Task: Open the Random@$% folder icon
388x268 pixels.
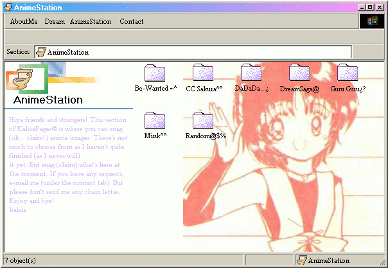Action: tap(203, 121)
